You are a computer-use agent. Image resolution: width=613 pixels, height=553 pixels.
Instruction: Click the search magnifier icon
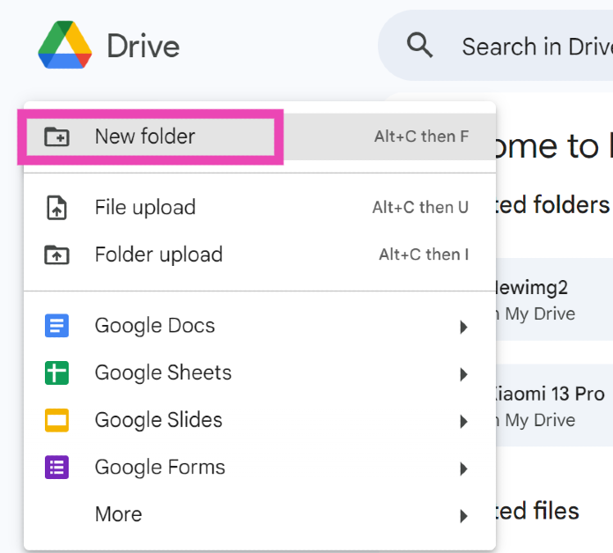(420, 45)
